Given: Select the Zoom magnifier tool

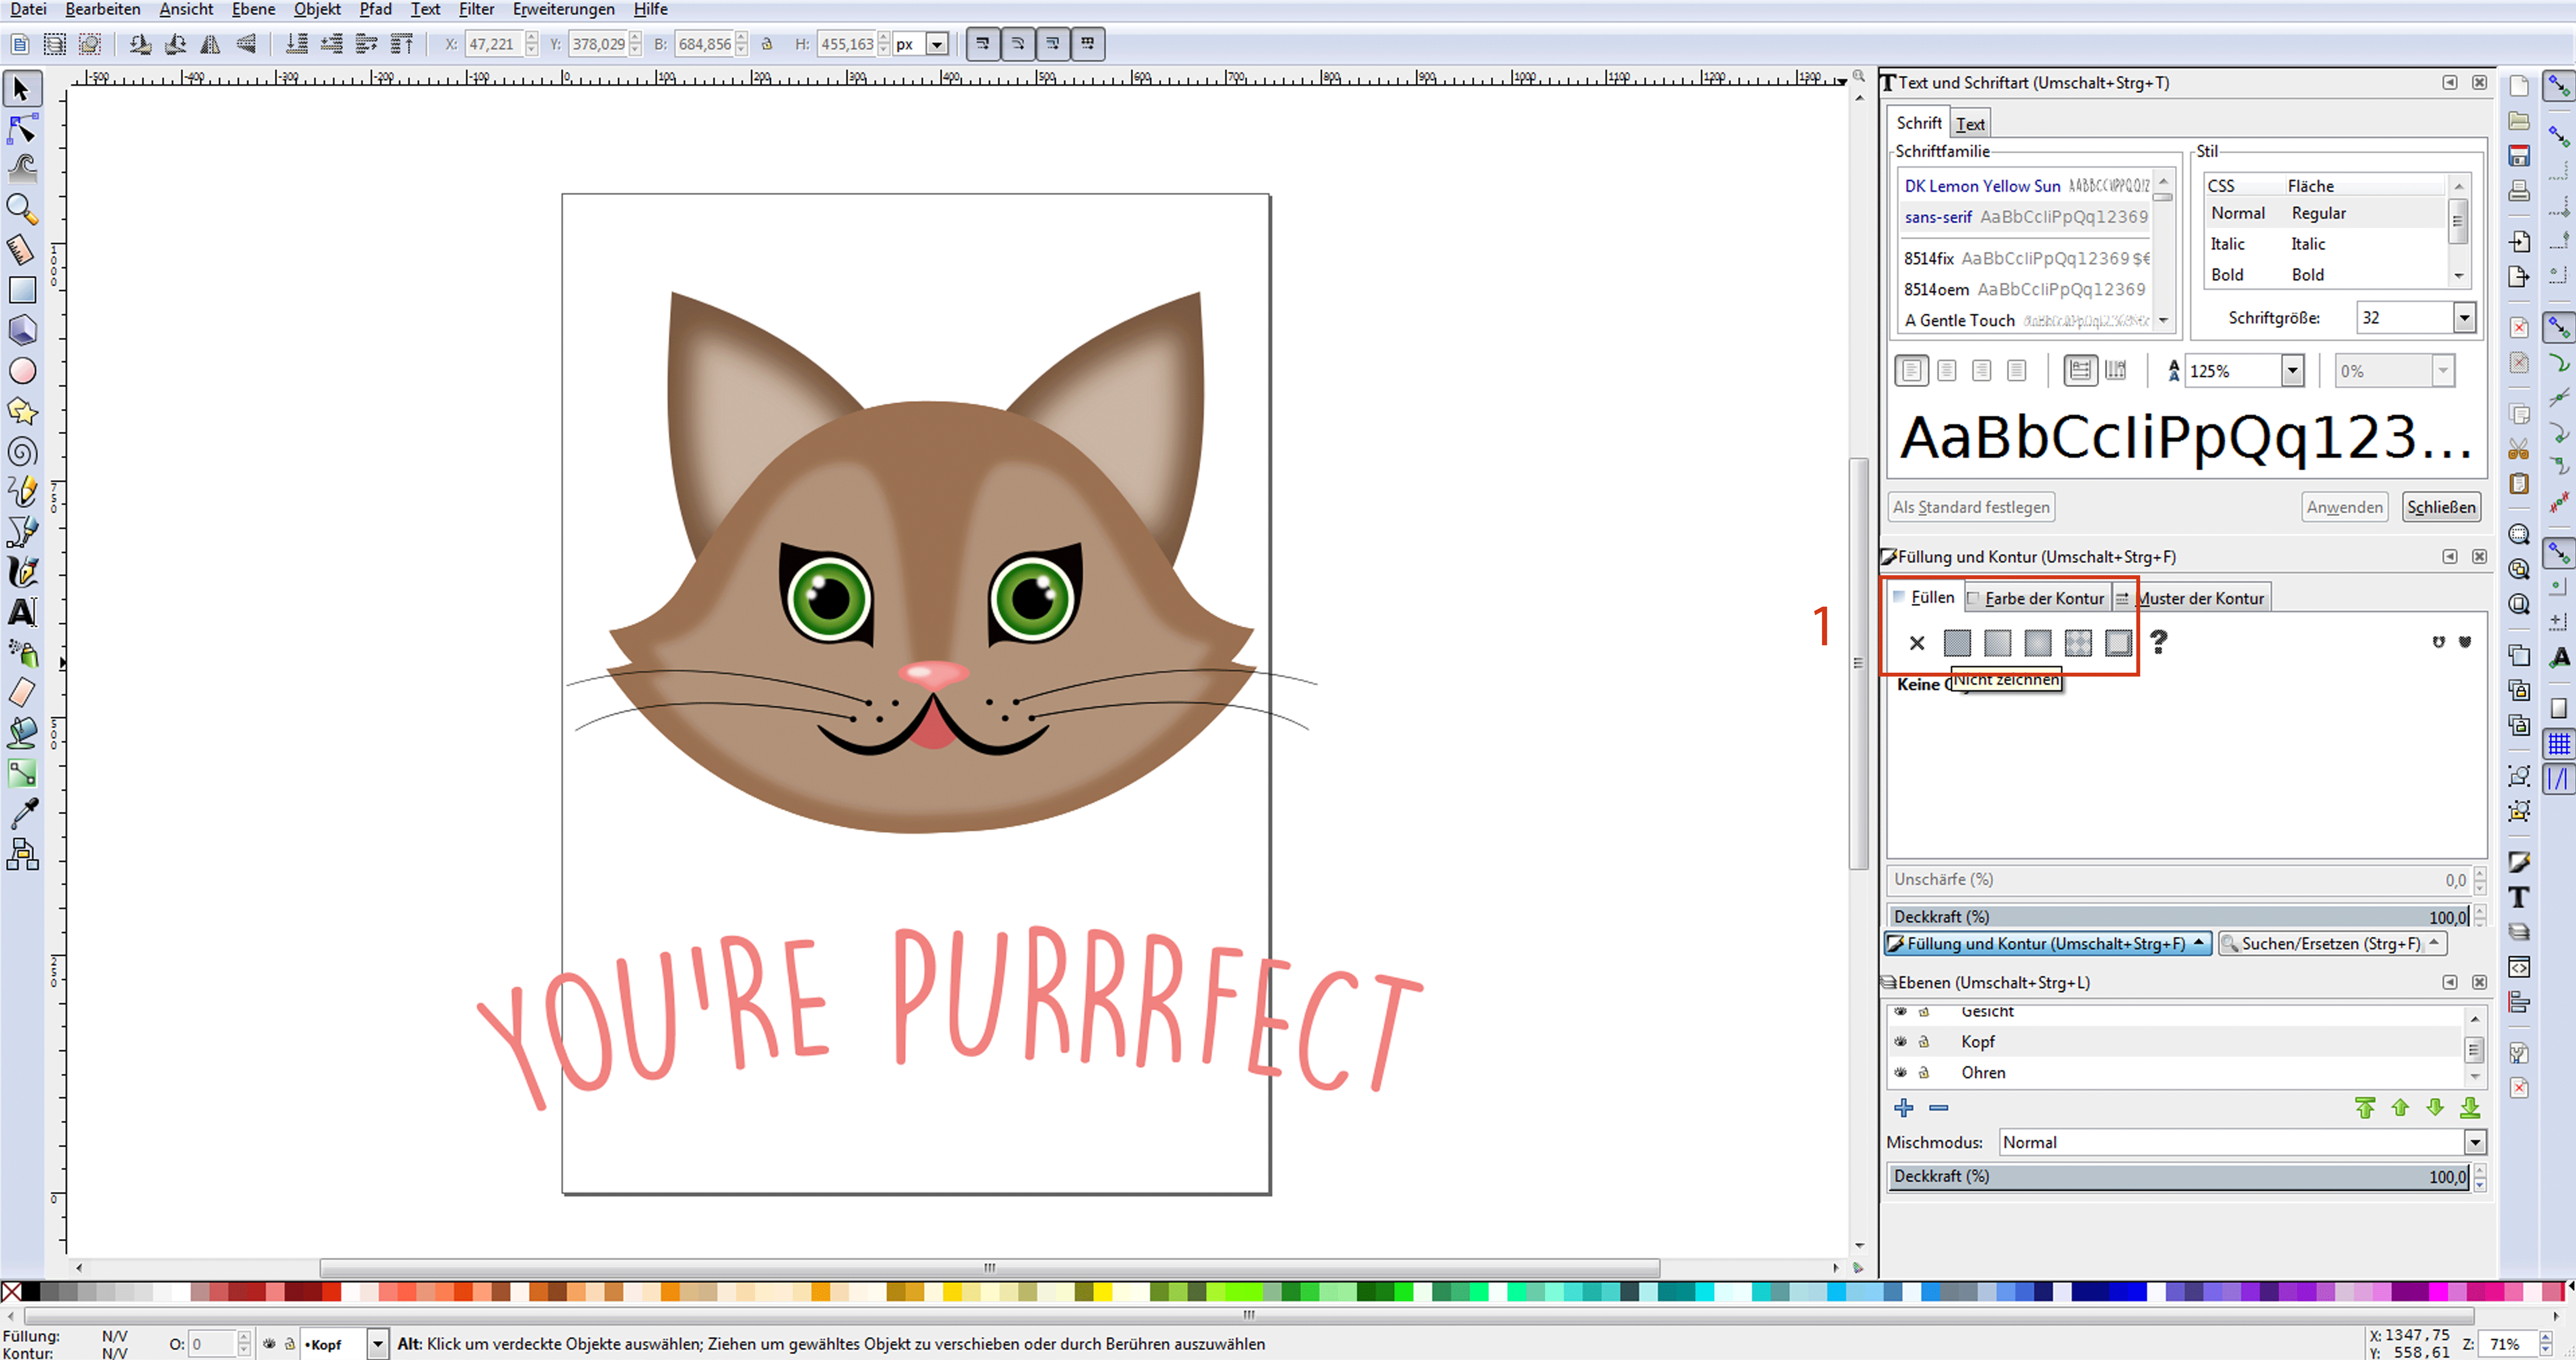Looking at the screenshot, I should click(x=21, y=209).
